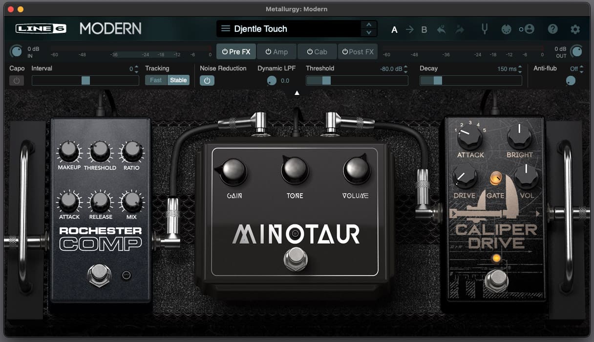Click the Caliper Drive Vol knob

(x=526, y=177)
